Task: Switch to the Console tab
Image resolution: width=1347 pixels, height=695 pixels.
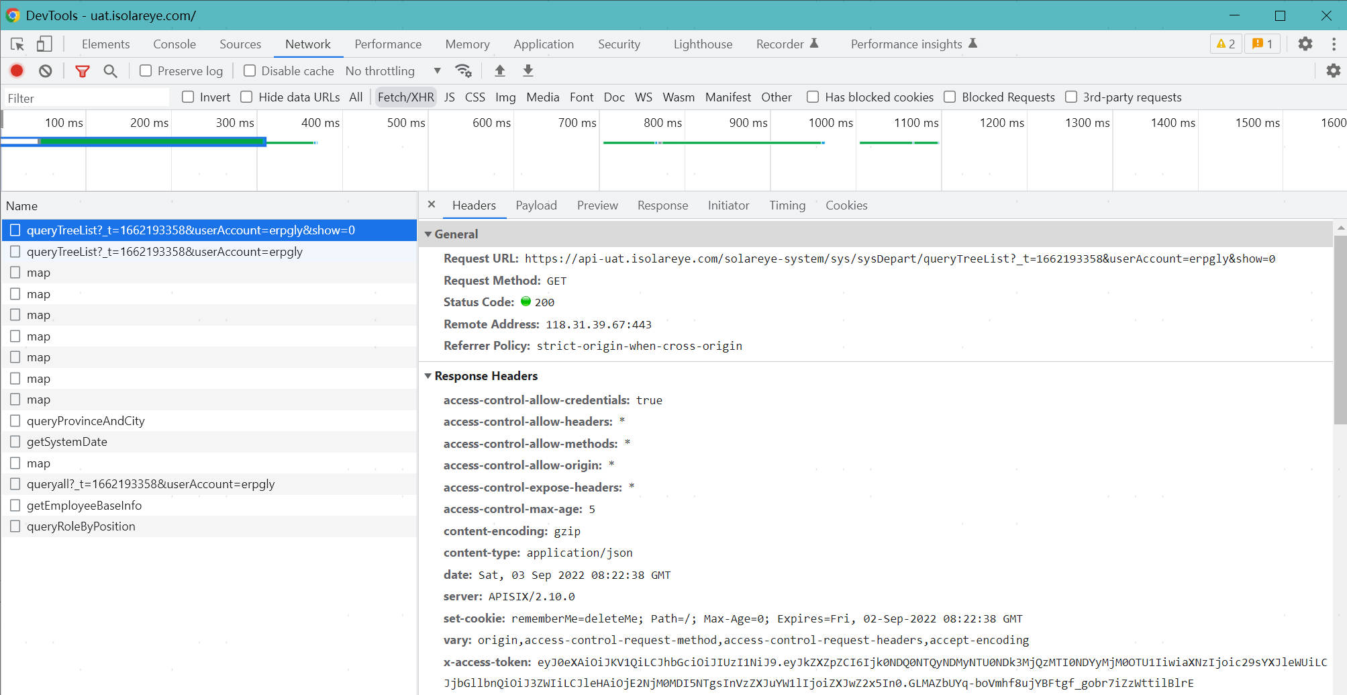Action: pos(174,44)
